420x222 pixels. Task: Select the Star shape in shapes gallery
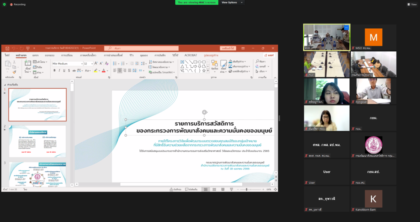coord(204,71)
